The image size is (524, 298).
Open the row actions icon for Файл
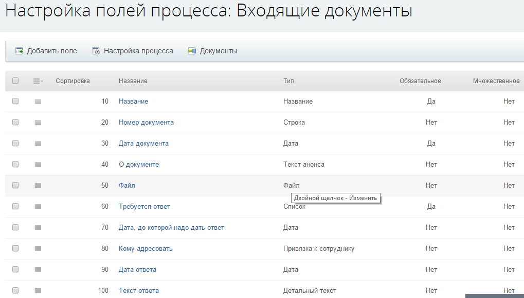37,185
